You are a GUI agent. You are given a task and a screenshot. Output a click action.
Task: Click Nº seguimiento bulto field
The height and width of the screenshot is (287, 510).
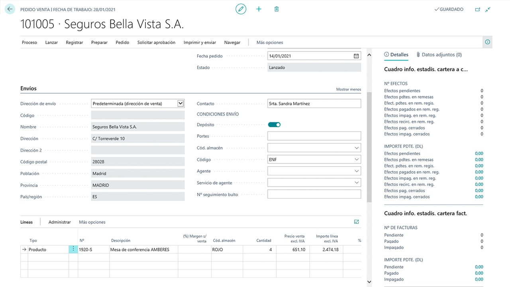pos(314,195)
